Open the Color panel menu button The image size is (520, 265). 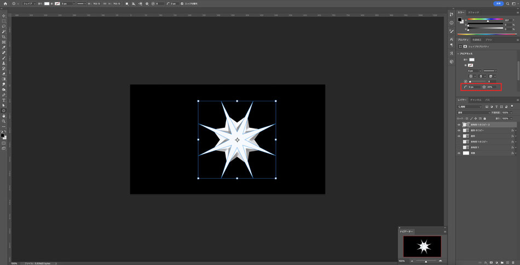[x=518, y=12]
